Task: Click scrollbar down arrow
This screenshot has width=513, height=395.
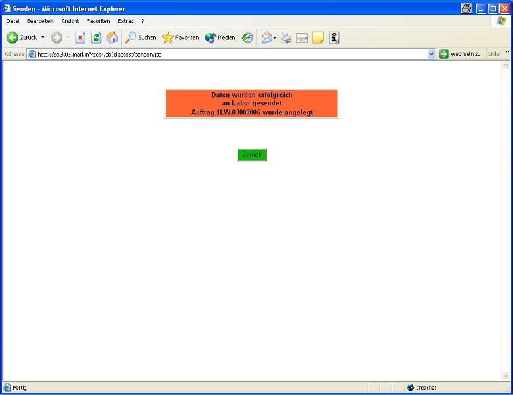Action: (506, 376)
